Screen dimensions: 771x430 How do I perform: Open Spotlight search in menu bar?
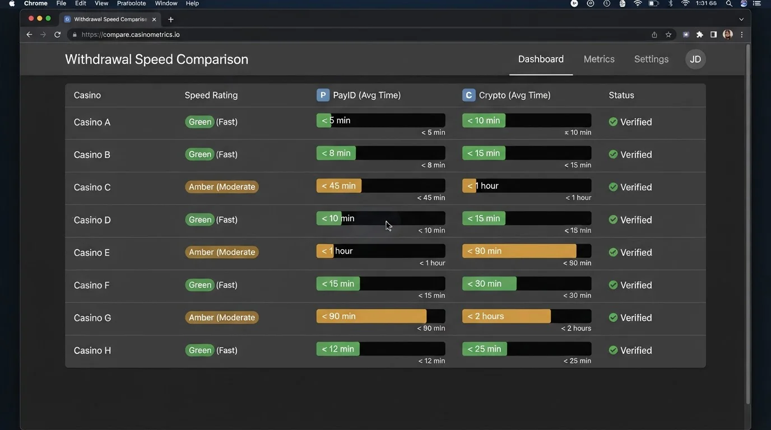click(x=729, y=3)
